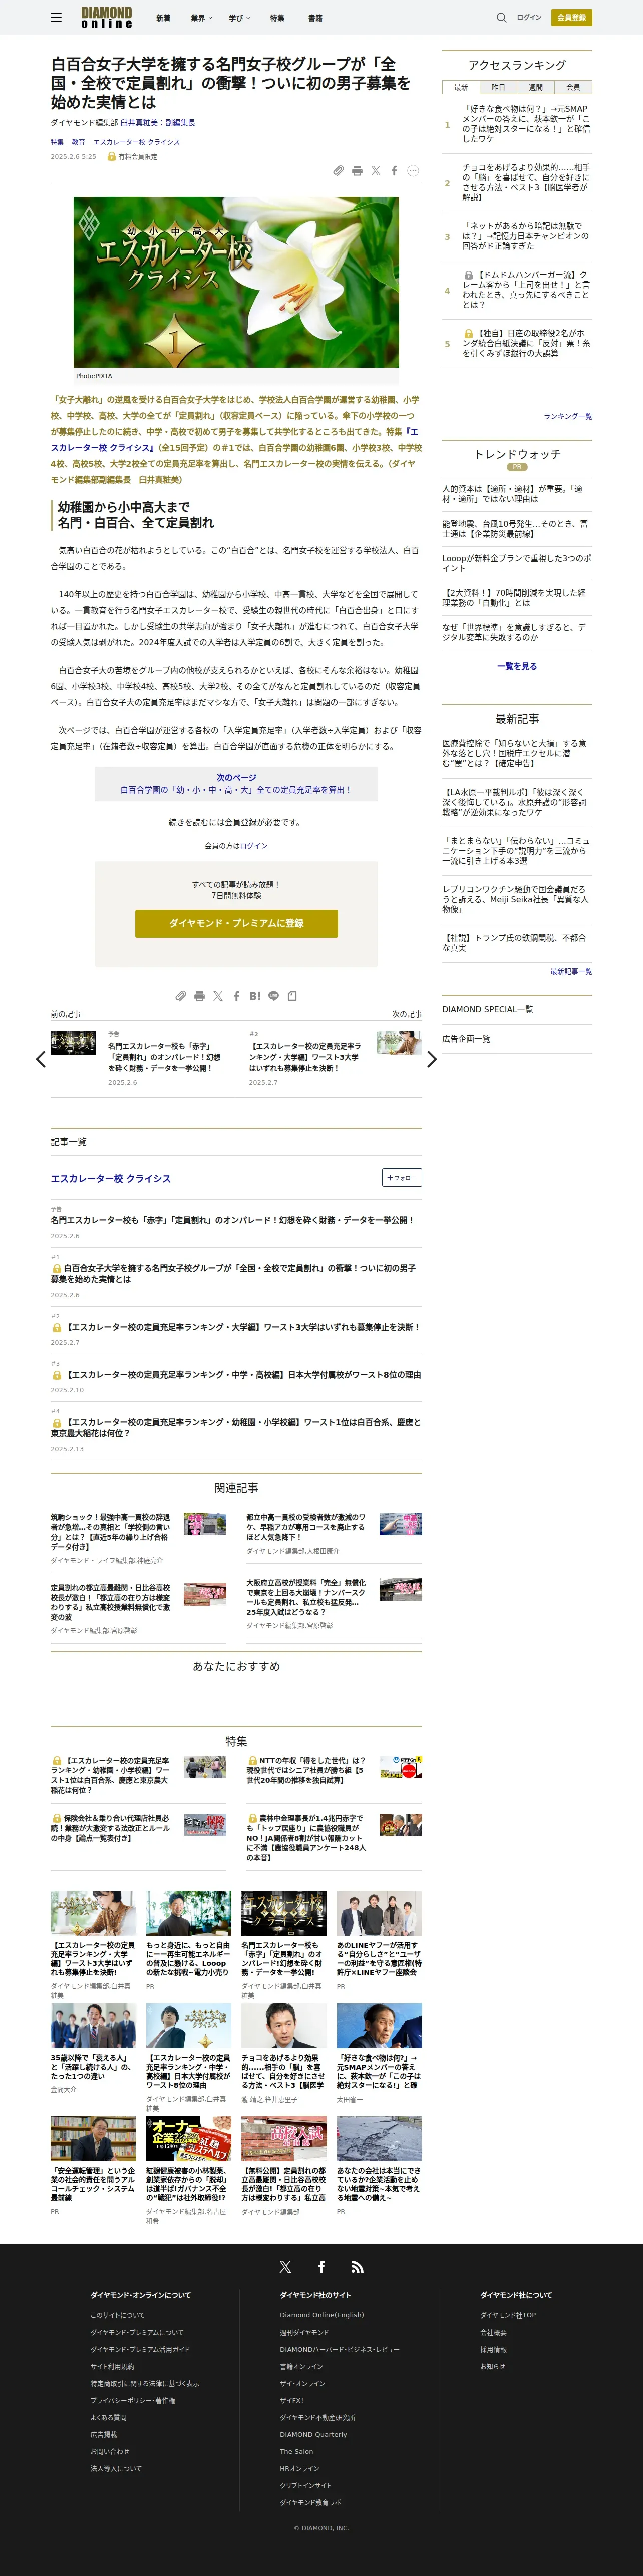Click the note share icon below the paywall box
This screenshot has height=2576, width=643.
point(292,996)
